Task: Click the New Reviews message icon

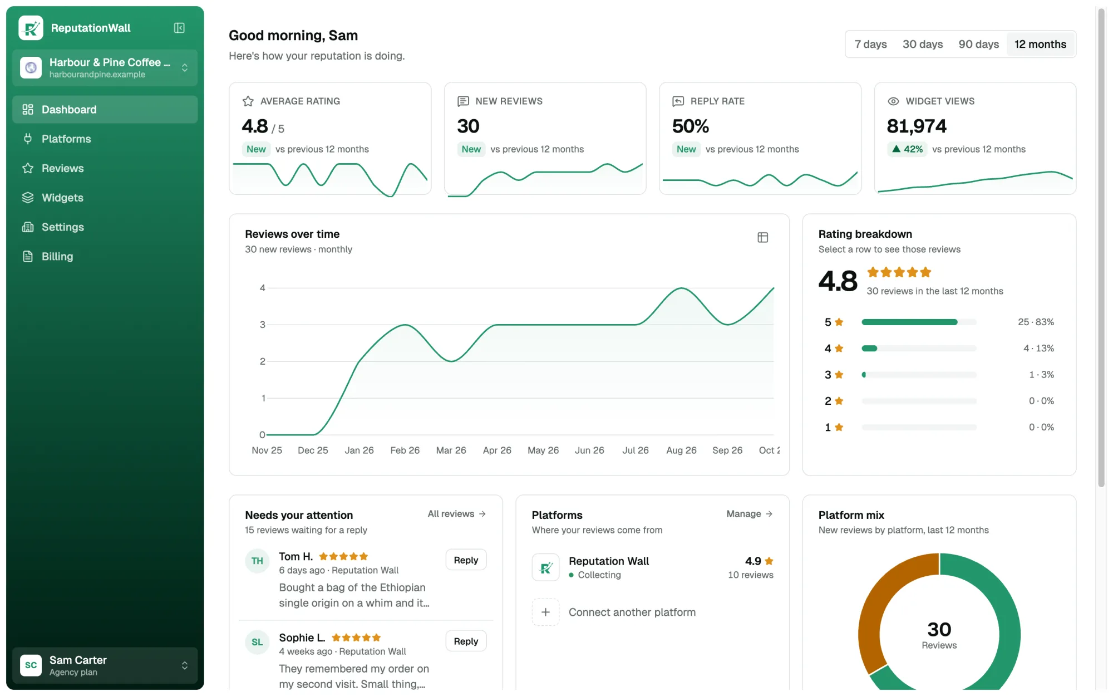Action: coord(463,101)
